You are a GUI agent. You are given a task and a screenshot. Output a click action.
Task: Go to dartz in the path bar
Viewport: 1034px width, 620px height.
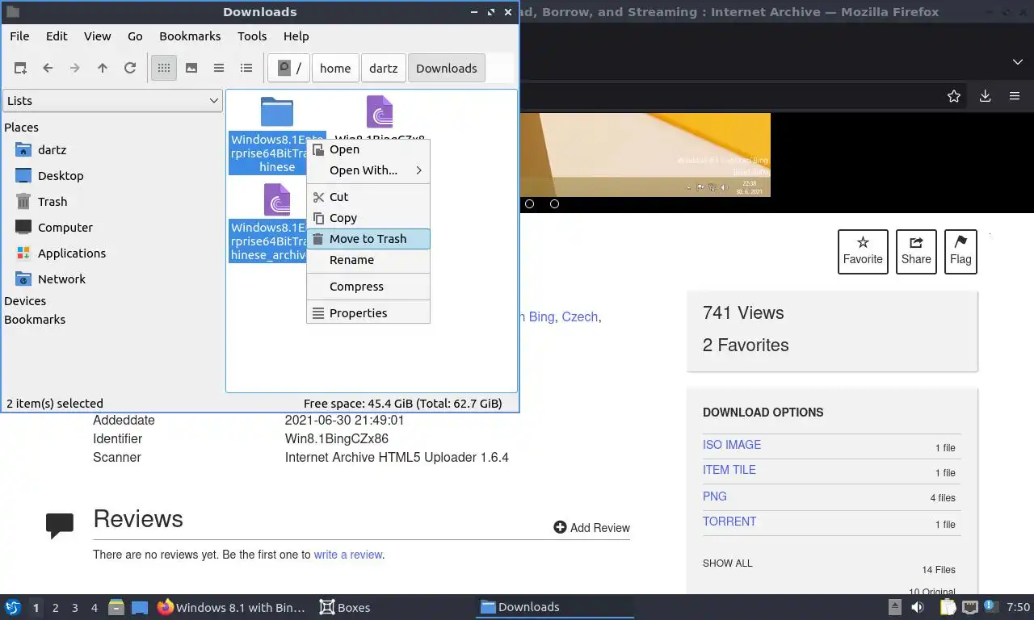(384, 69)
